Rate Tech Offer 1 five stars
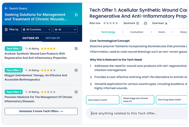This screenshot has width=189, height=127. point(116,23)
